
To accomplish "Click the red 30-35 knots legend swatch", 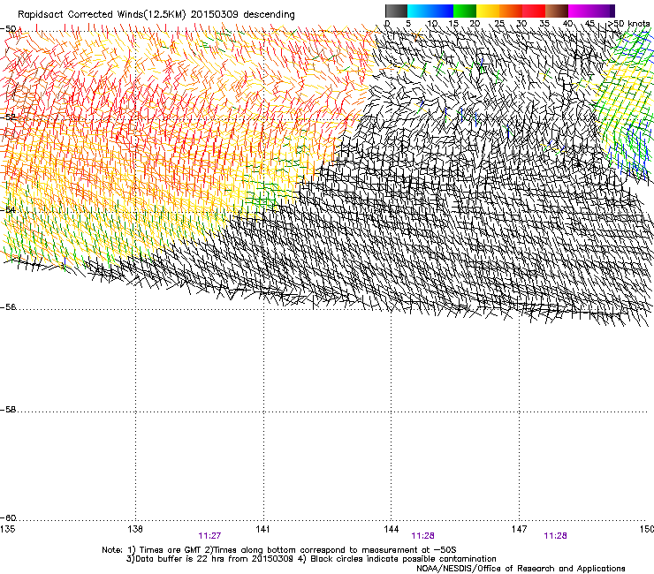I will 534,11.
